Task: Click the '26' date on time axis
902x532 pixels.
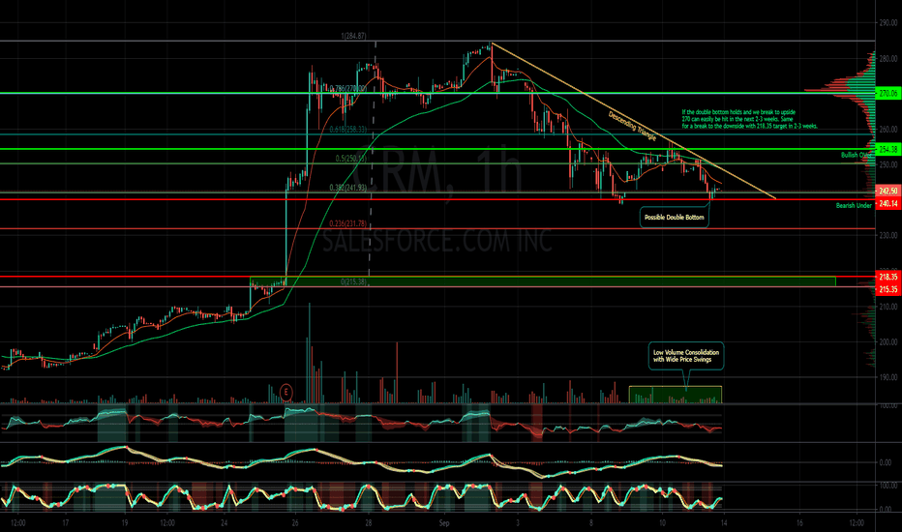Action: coord(295,522)
